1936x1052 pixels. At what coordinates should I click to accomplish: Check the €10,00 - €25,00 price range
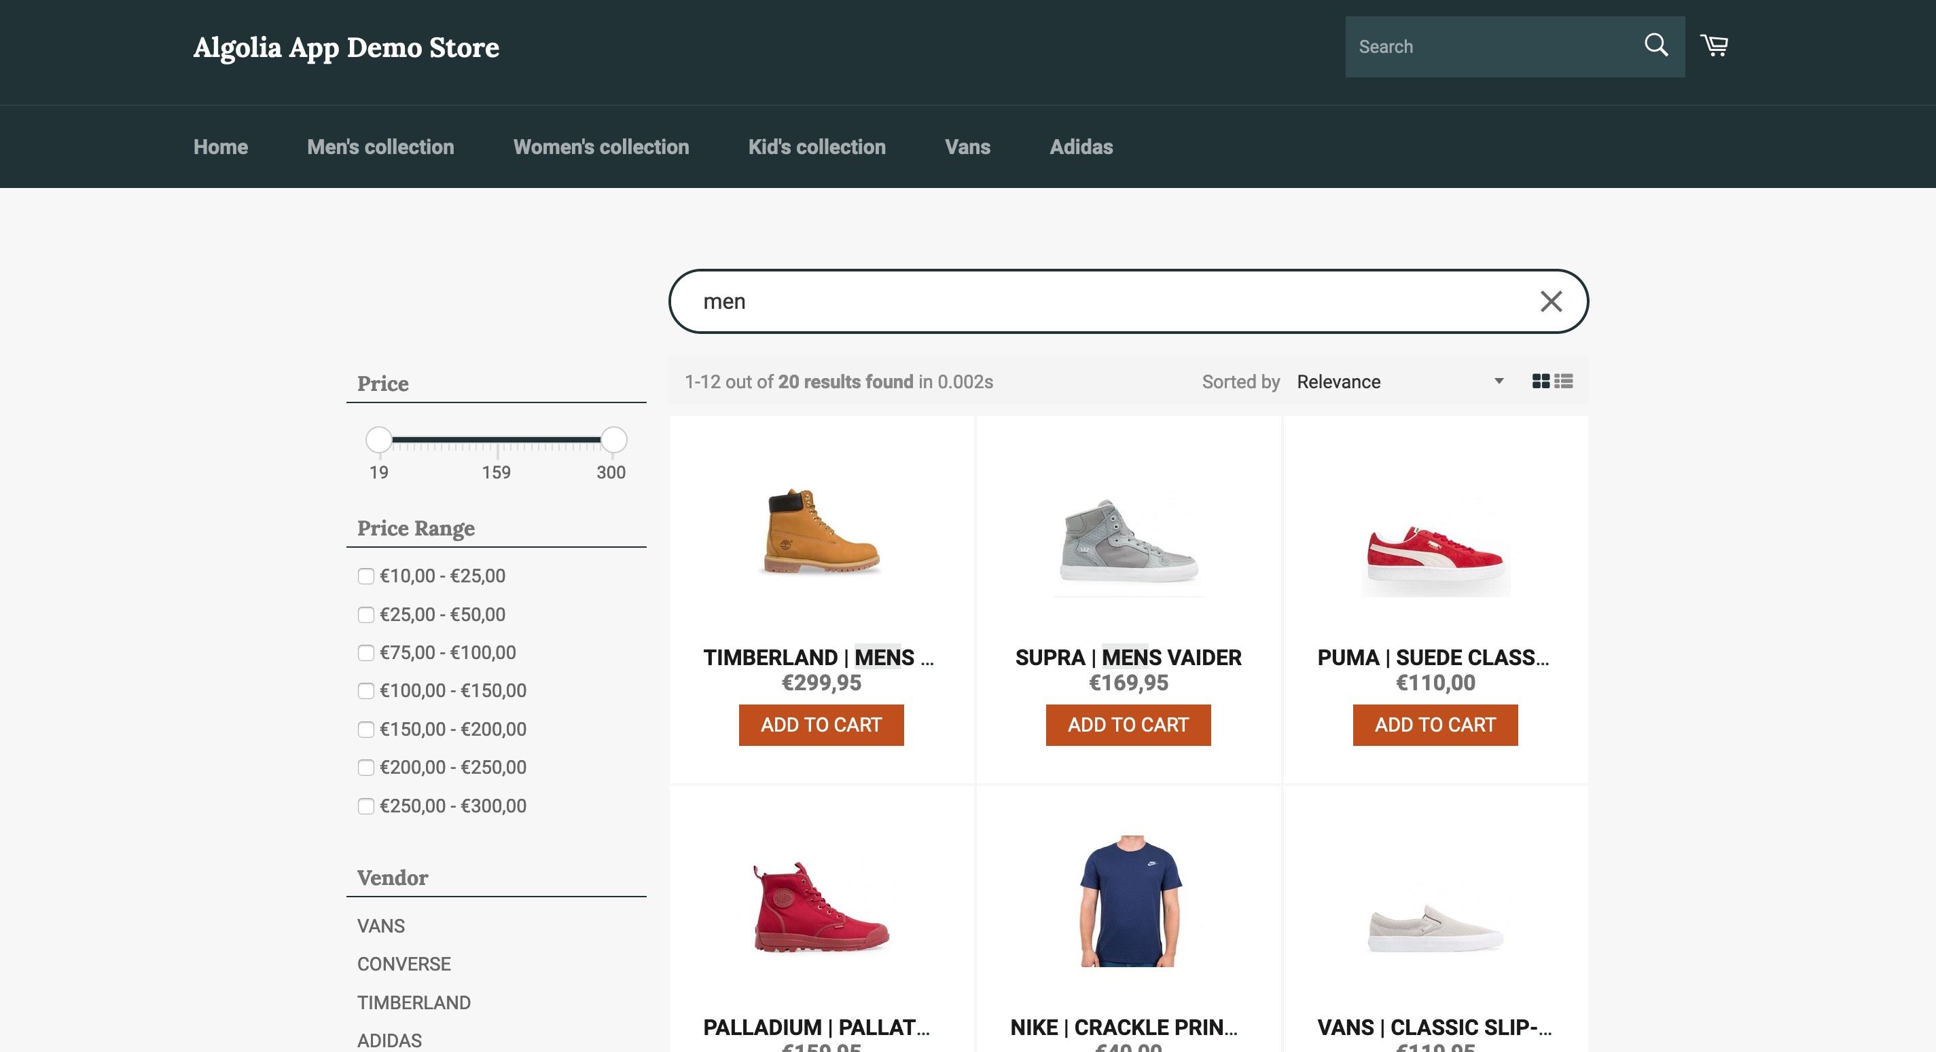coord(366,577)
